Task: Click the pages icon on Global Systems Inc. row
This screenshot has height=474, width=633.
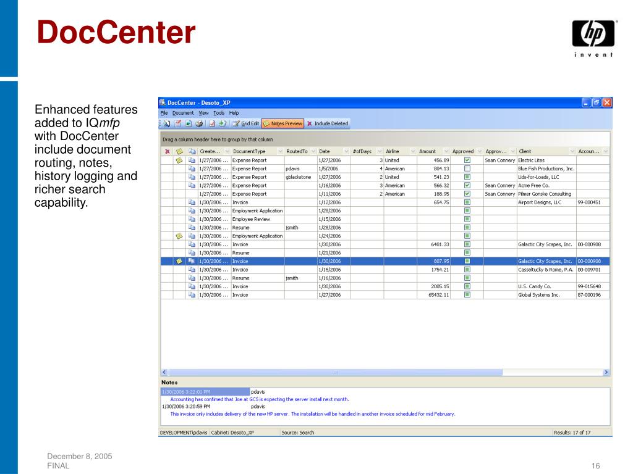Action: (192, 295)
